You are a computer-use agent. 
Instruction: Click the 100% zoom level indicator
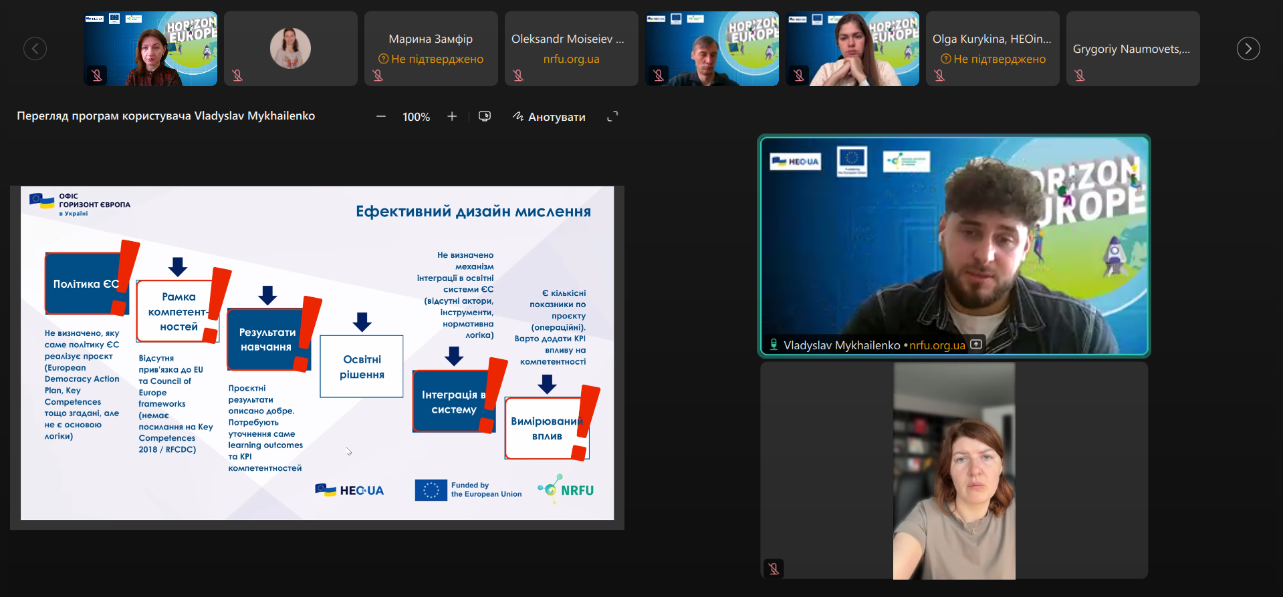click(x=416, y=117)
